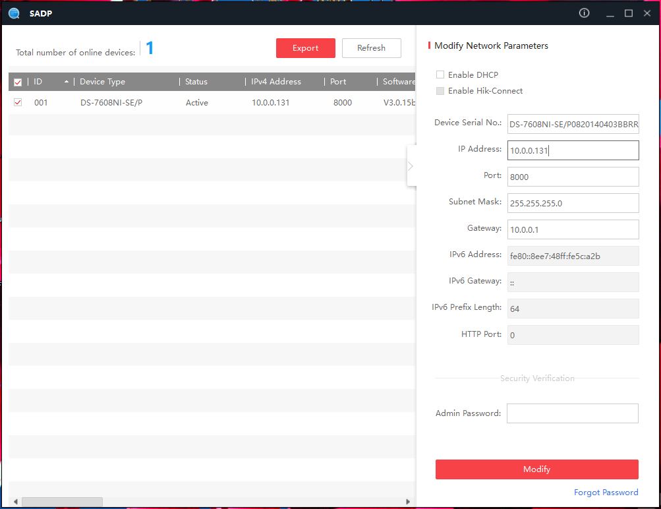Image resolution: width=661 pixels, height=509 pixels.
Task: Toggle the select-all checkbox in table header
Action: pos(18,82)
